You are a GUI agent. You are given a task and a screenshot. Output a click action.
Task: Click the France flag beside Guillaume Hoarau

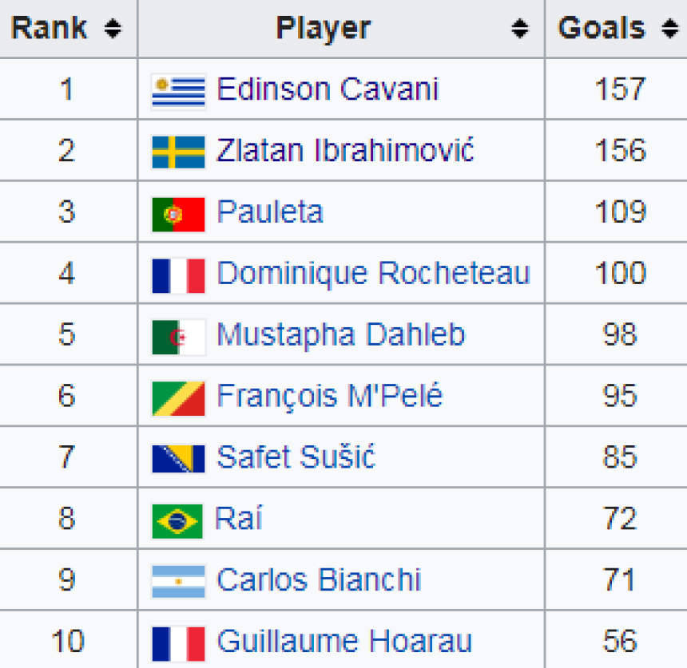pyautogui.click(x=178, y=643)
